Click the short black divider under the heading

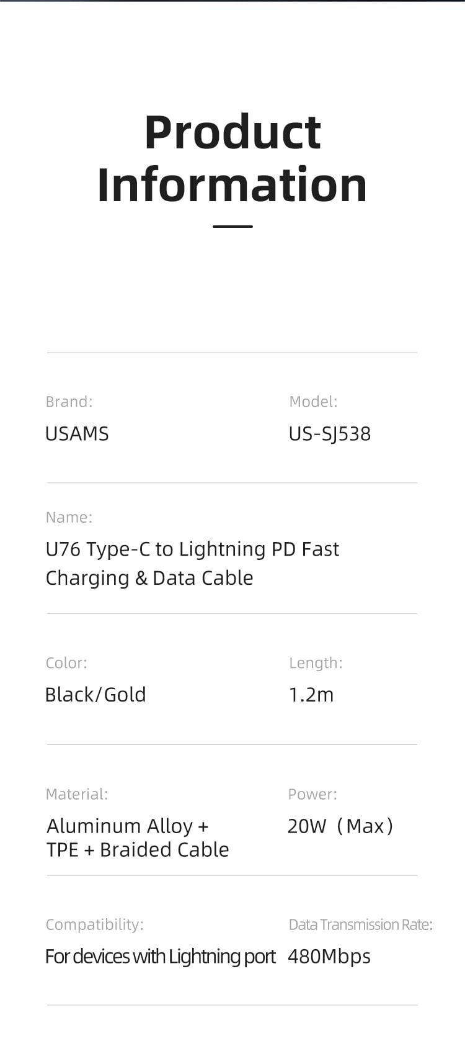(x=232, y=227)
